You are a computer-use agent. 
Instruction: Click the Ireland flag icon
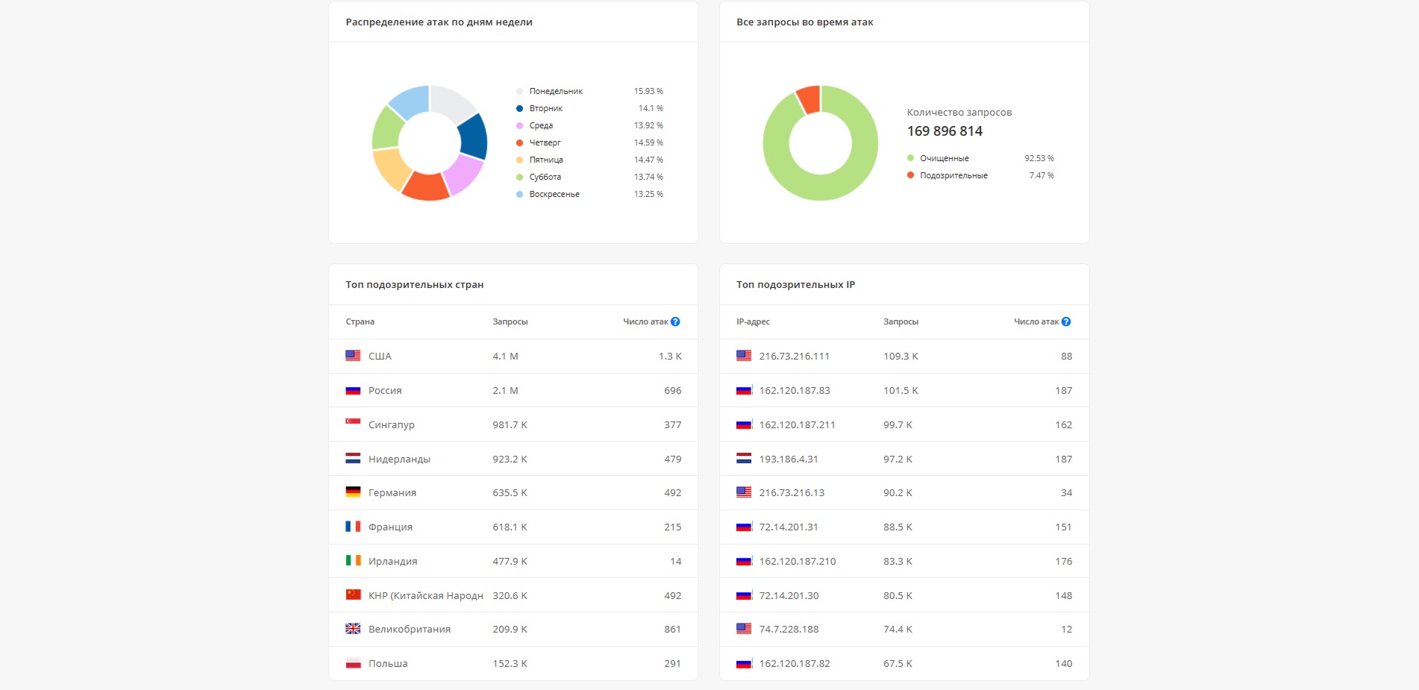[353, 560]
